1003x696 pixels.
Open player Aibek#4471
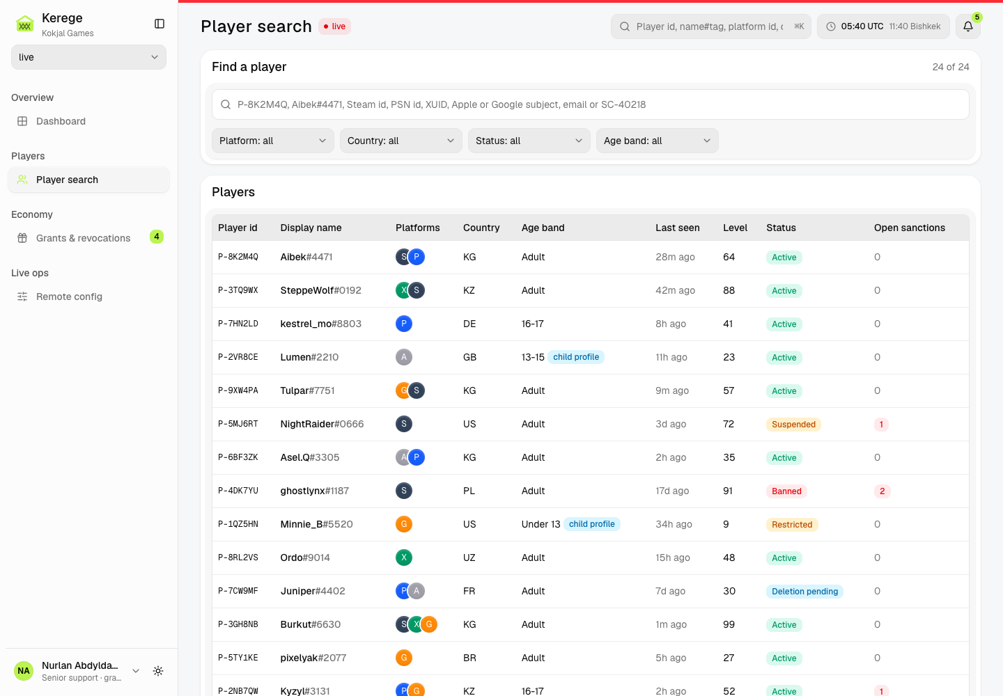click(306, 257)
